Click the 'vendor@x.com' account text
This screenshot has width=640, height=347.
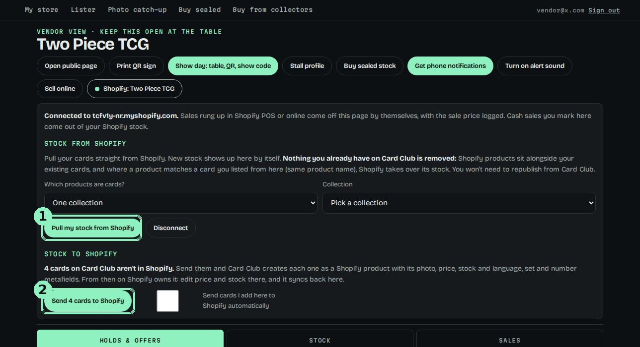click(560, 10)
